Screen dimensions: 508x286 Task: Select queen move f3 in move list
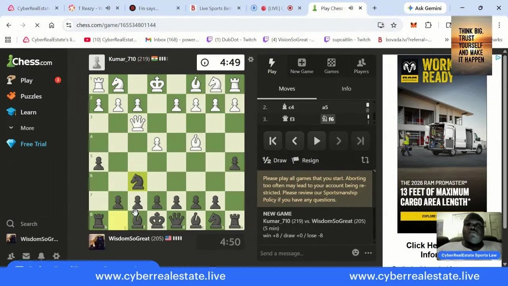[289, 119]
